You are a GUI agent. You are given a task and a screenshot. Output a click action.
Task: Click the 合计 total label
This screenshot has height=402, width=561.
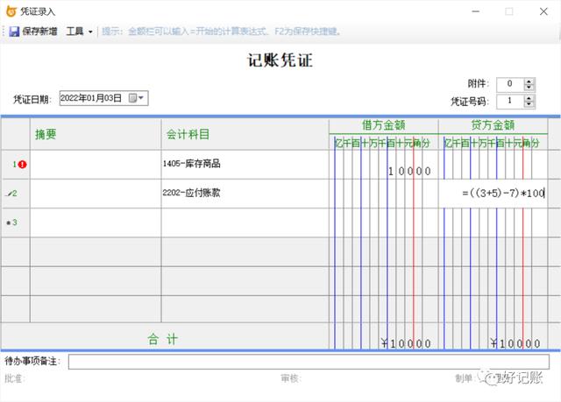tap(163, 339)
